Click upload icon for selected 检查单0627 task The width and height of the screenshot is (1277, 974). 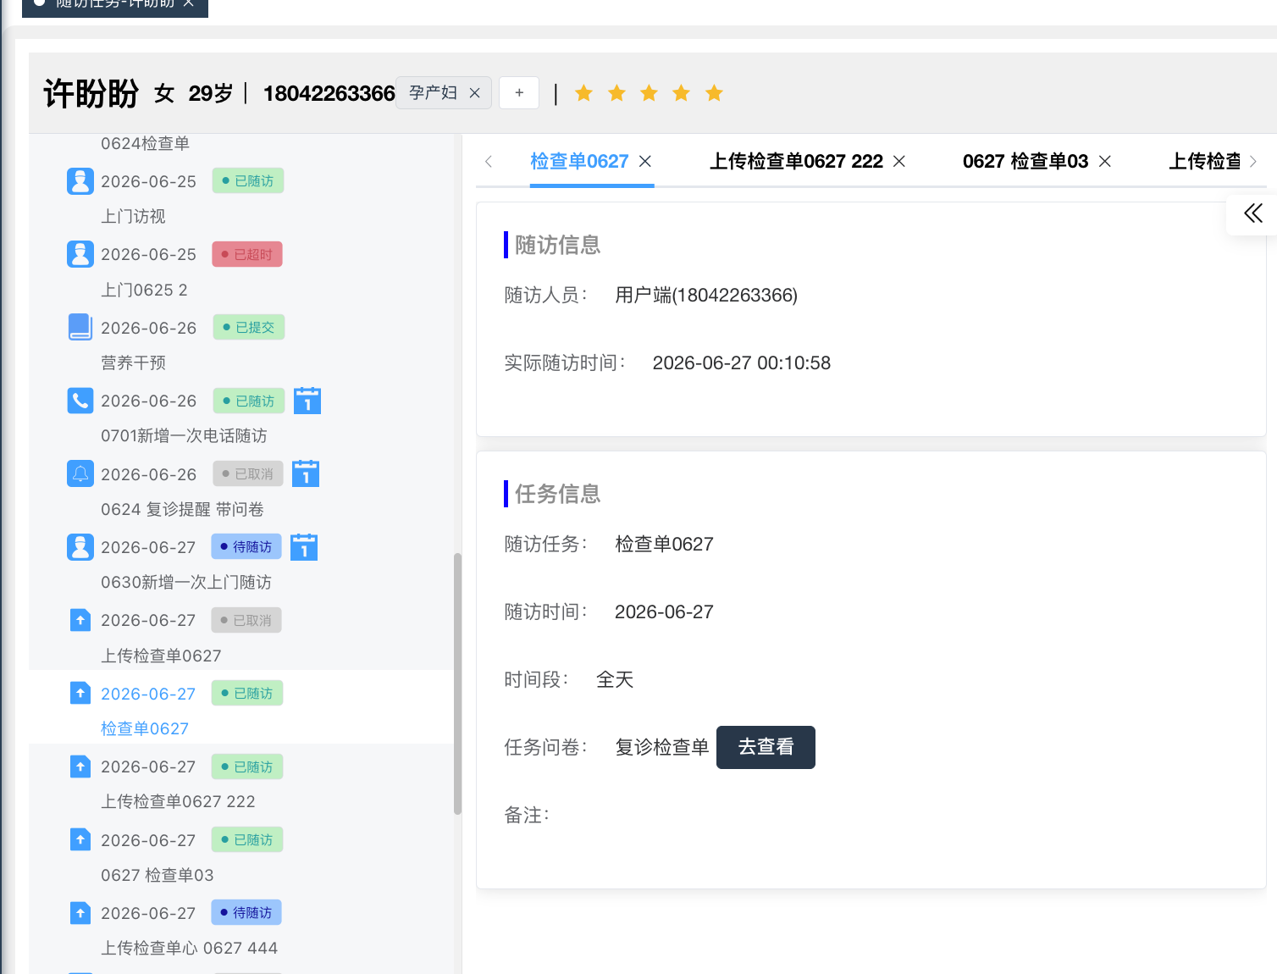(x=80, y=694)
